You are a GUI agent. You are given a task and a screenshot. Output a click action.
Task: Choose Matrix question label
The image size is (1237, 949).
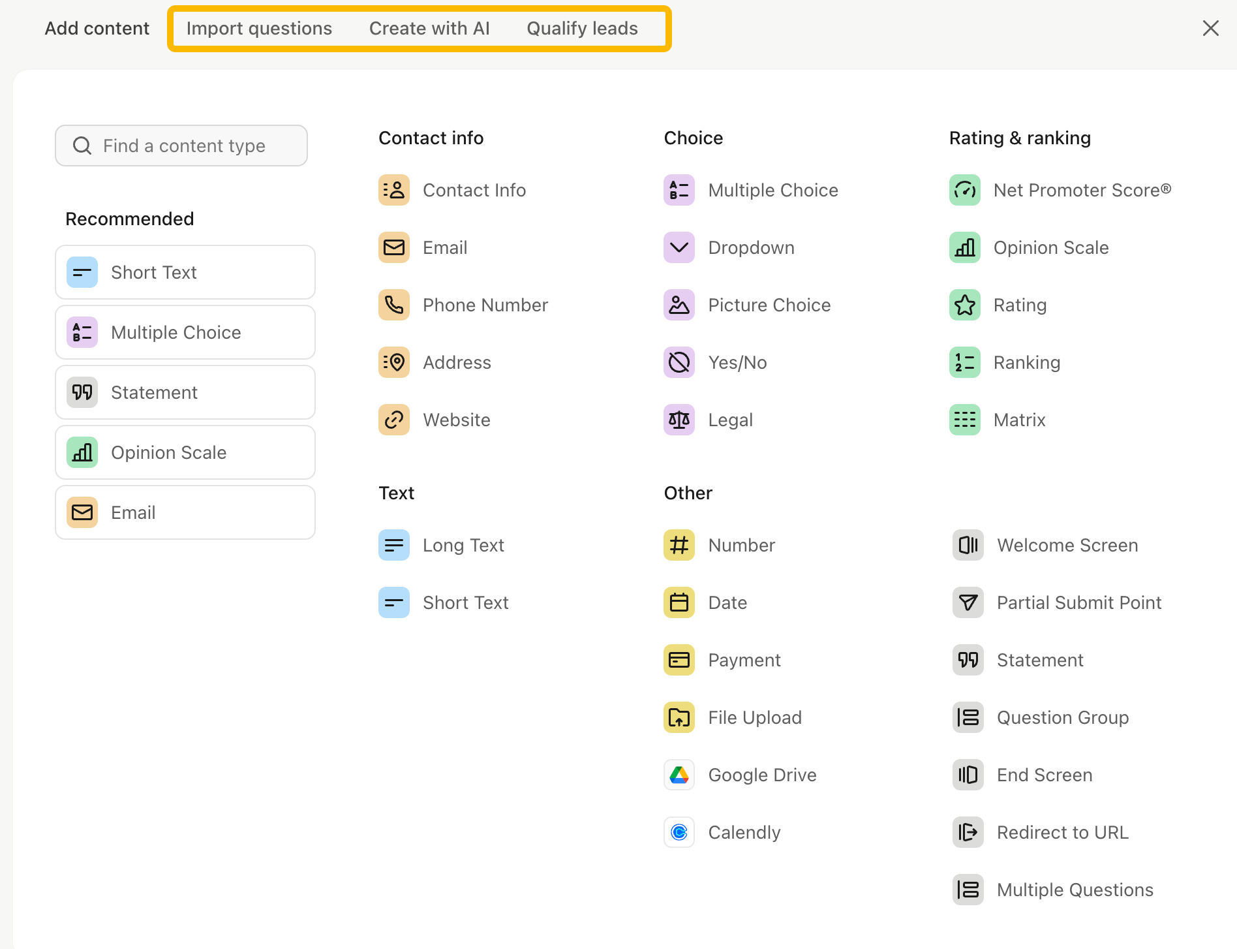[x=1019, y=420]
